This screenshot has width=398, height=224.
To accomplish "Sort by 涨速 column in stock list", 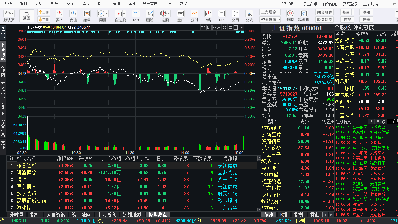I will pyautogui.click(x=328, y=121).
